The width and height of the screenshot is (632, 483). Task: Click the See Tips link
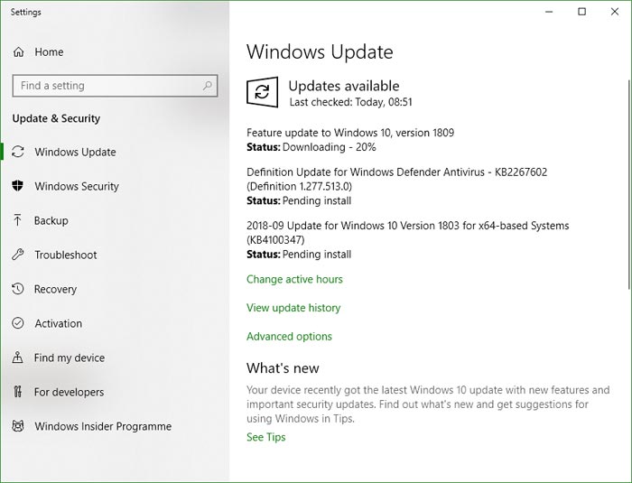pos(266,437)
